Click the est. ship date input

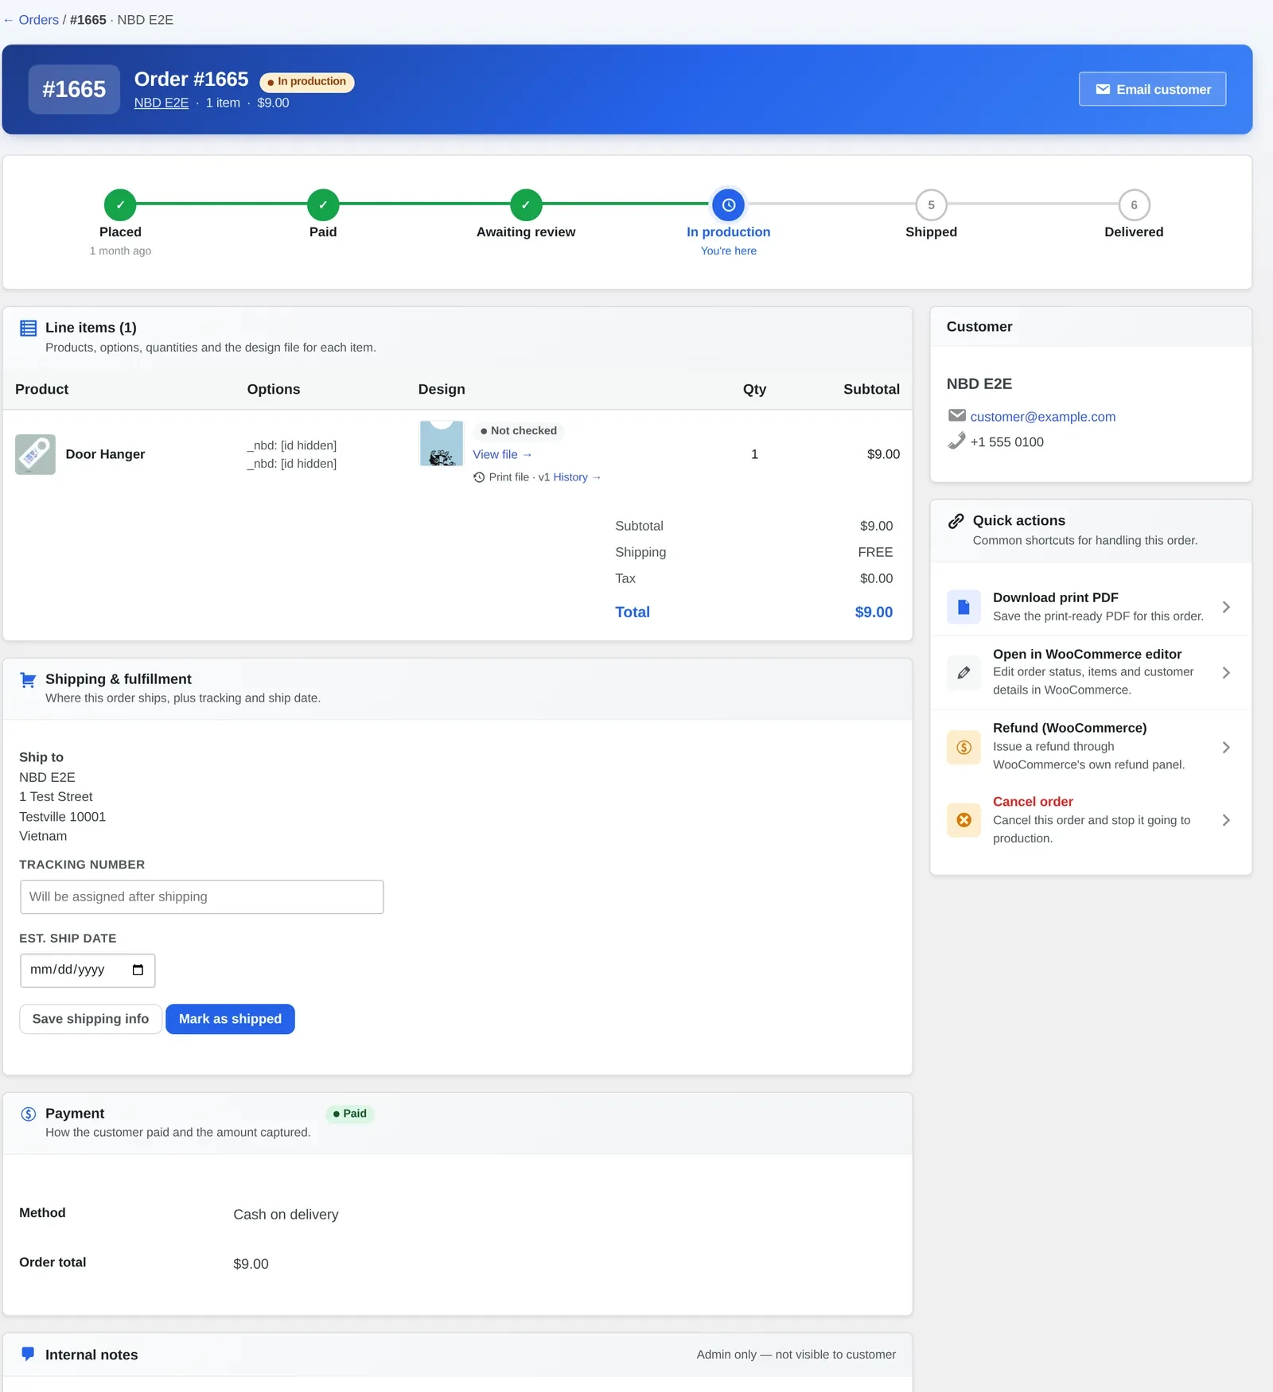88,970
